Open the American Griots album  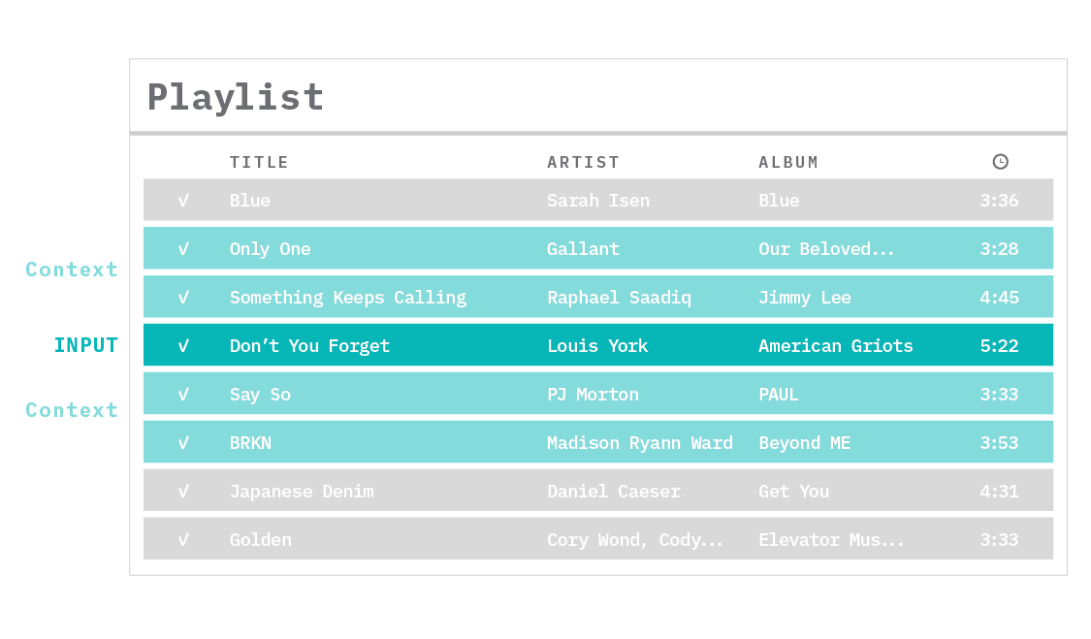point(836,346)
